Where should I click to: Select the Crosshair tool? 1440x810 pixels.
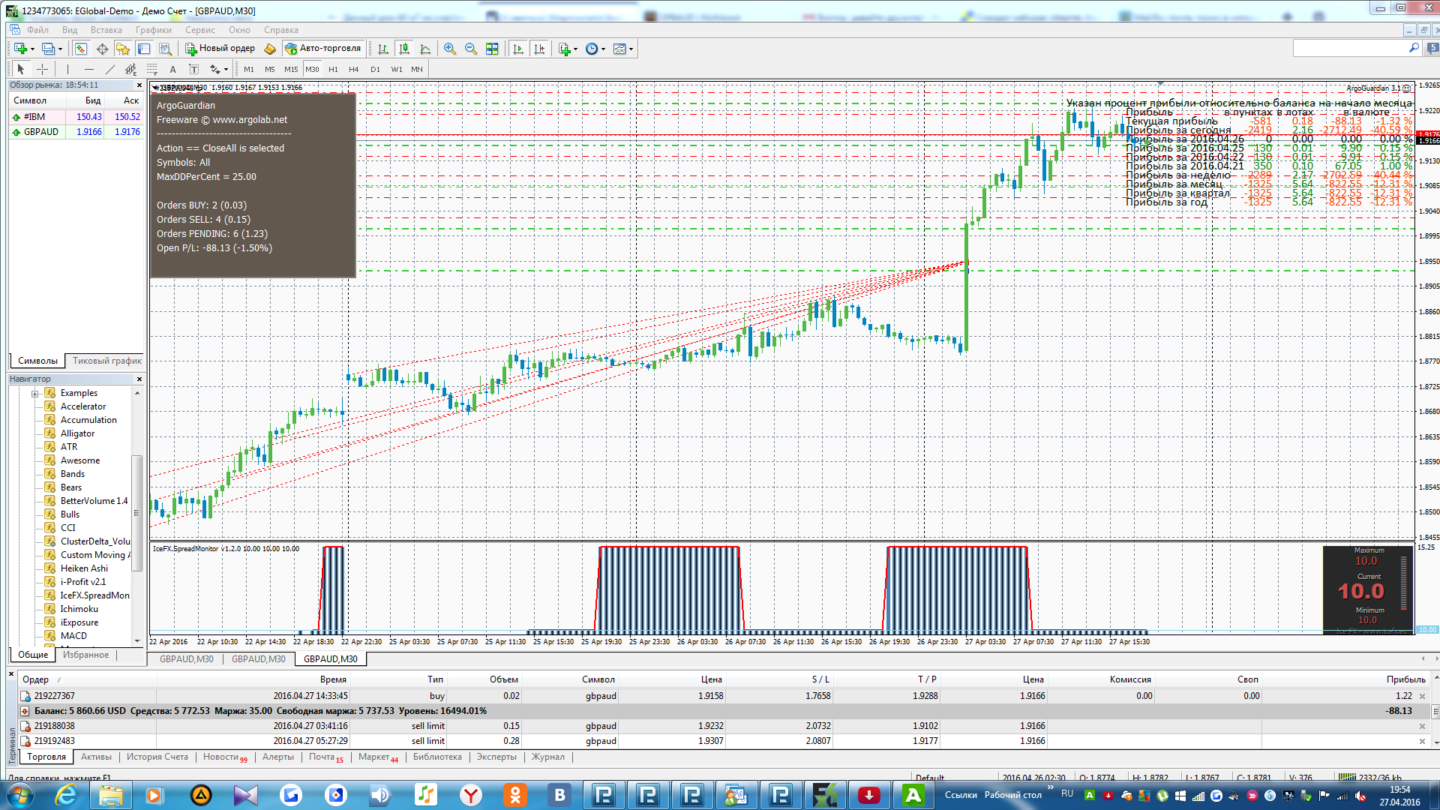click(x=42, y=69)
